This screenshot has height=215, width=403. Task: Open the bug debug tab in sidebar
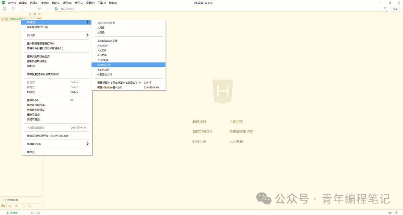point(16,206)
